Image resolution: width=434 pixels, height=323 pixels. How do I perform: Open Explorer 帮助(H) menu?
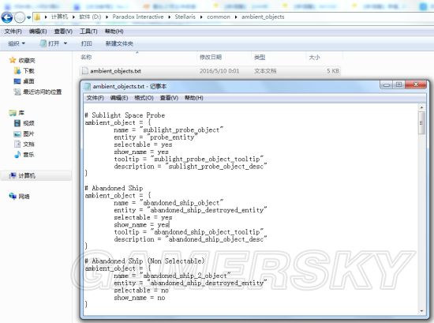click(x=114, y=32)
